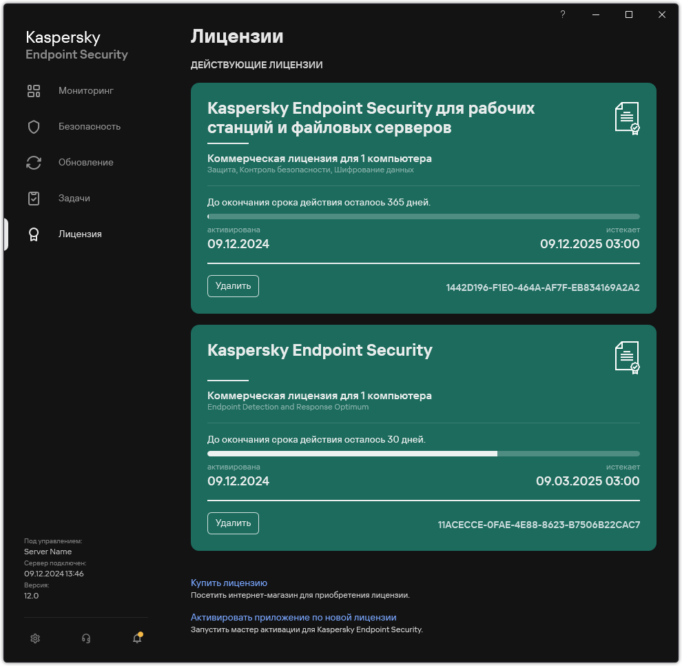
Task: Click the headset support icon
Action: coord(85,638)
